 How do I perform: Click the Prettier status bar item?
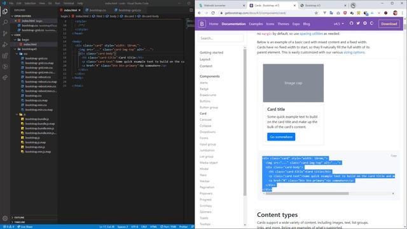coord(183,227)
